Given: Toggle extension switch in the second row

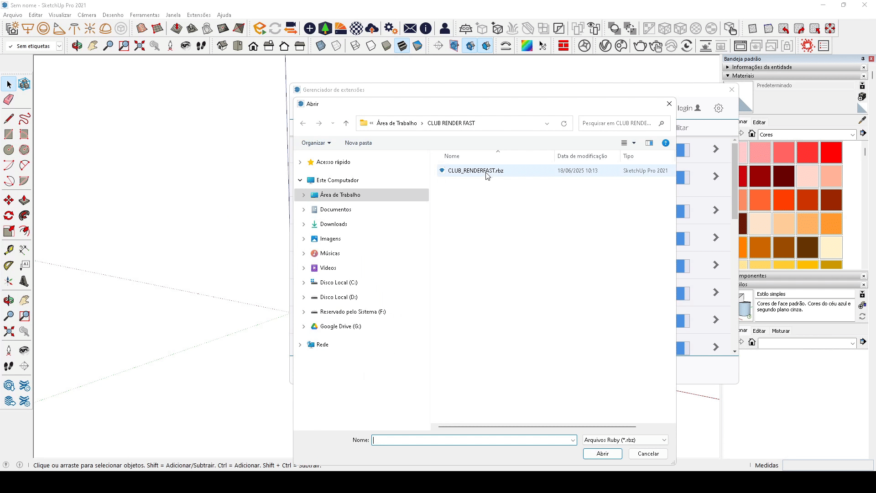Looking at the screenshot, I should point(683,177).
